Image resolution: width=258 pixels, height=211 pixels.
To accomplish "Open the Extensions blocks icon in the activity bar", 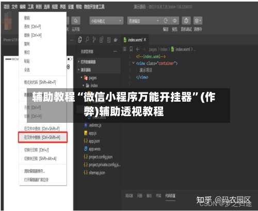I will 101,40.
